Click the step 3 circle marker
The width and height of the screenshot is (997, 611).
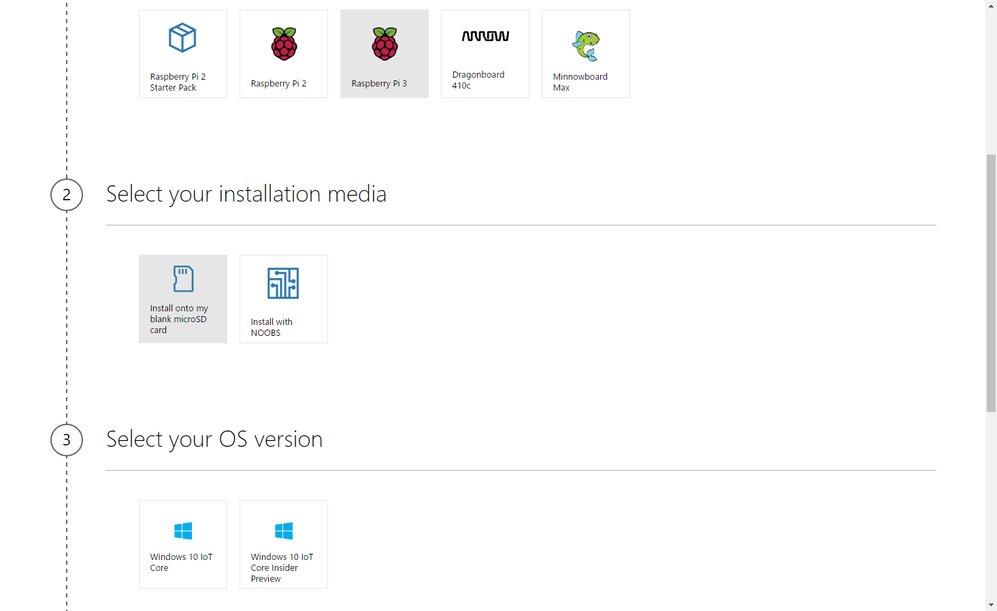pyautogui.click(x=67, y=440)
